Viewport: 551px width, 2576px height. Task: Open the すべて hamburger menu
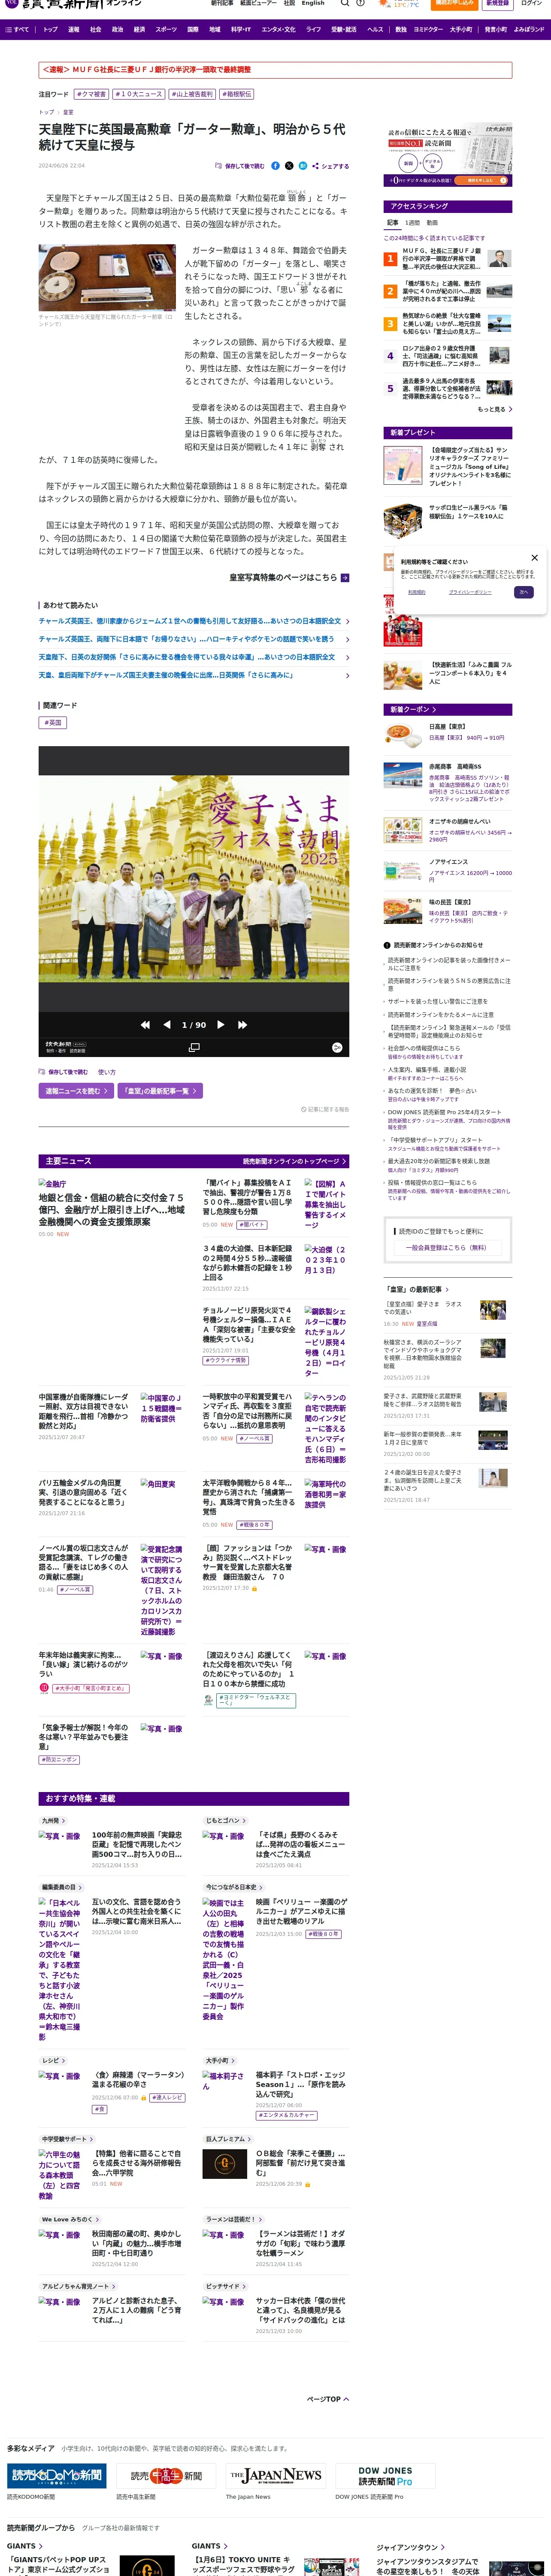point(18,30)
